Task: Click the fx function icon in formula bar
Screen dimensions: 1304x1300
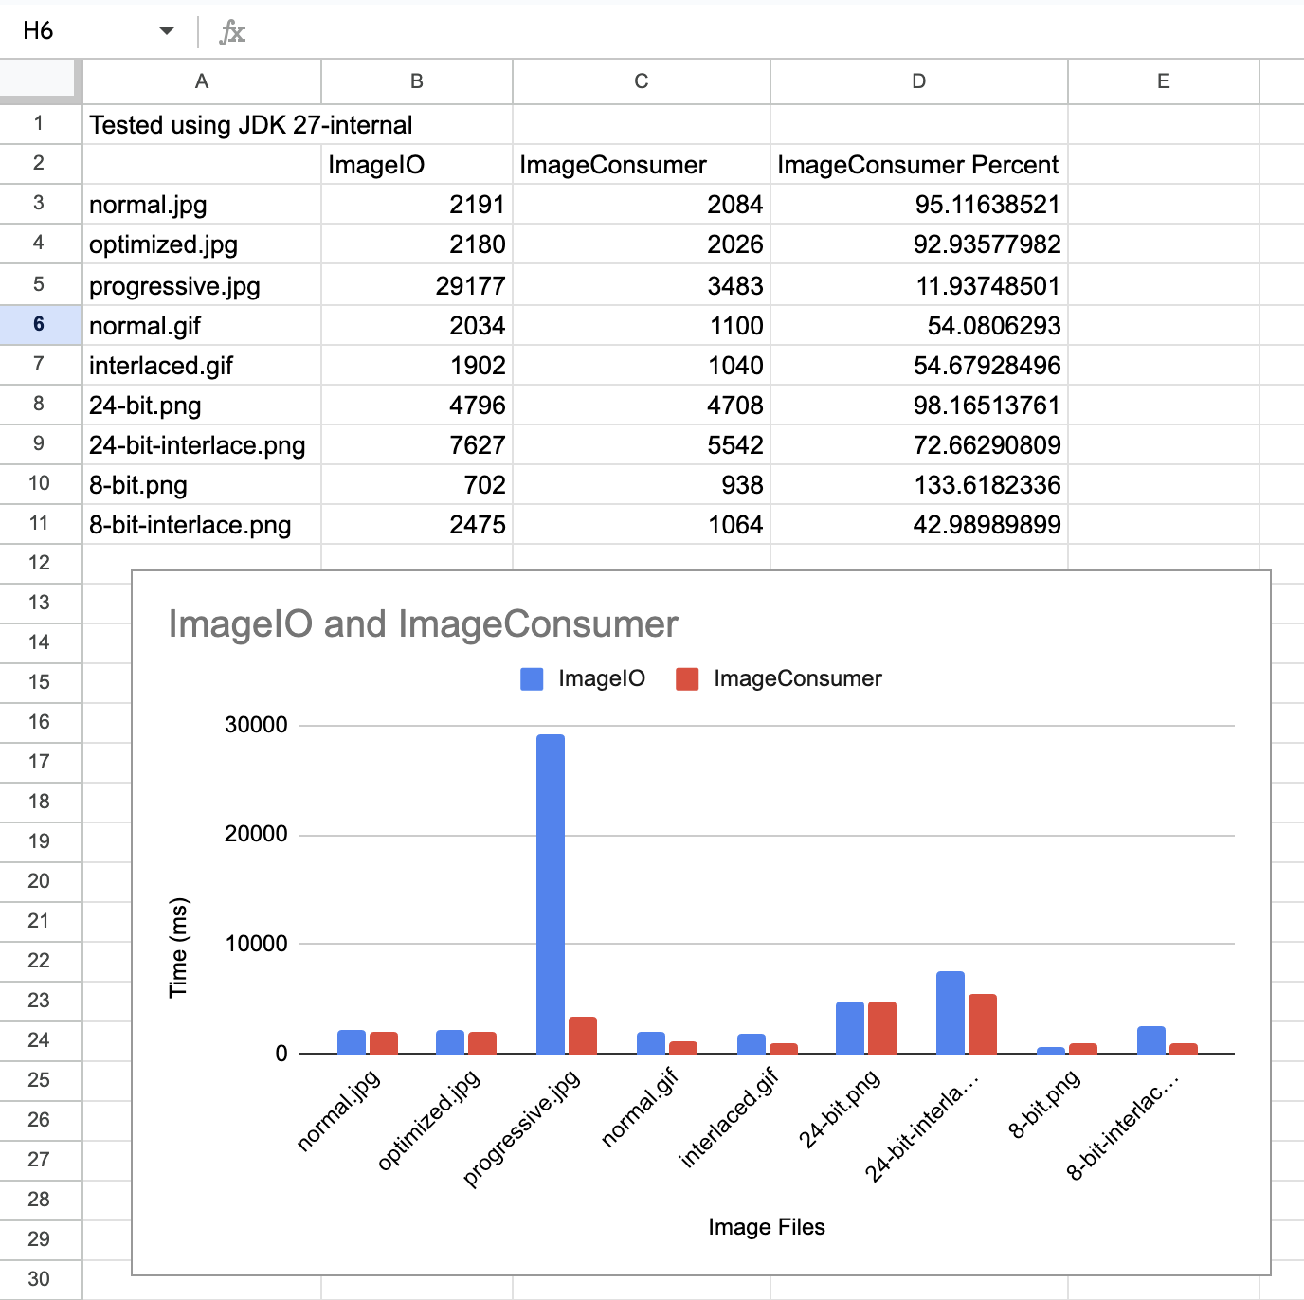Action: 232,32
